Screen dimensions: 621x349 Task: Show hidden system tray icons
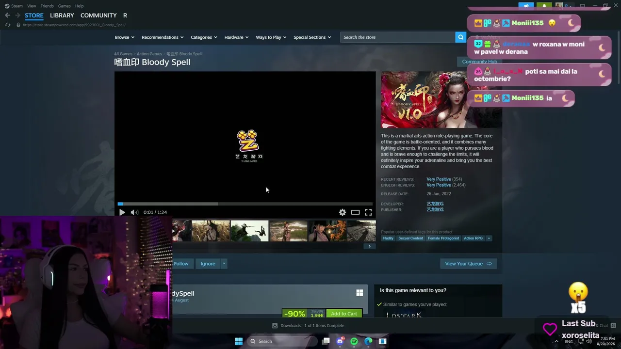(556, 341)
